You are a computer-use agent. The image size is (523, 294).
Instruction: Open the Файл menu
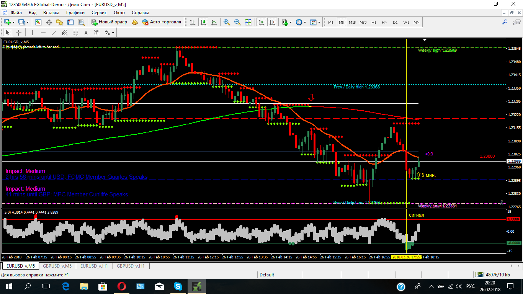coord(16,12)
